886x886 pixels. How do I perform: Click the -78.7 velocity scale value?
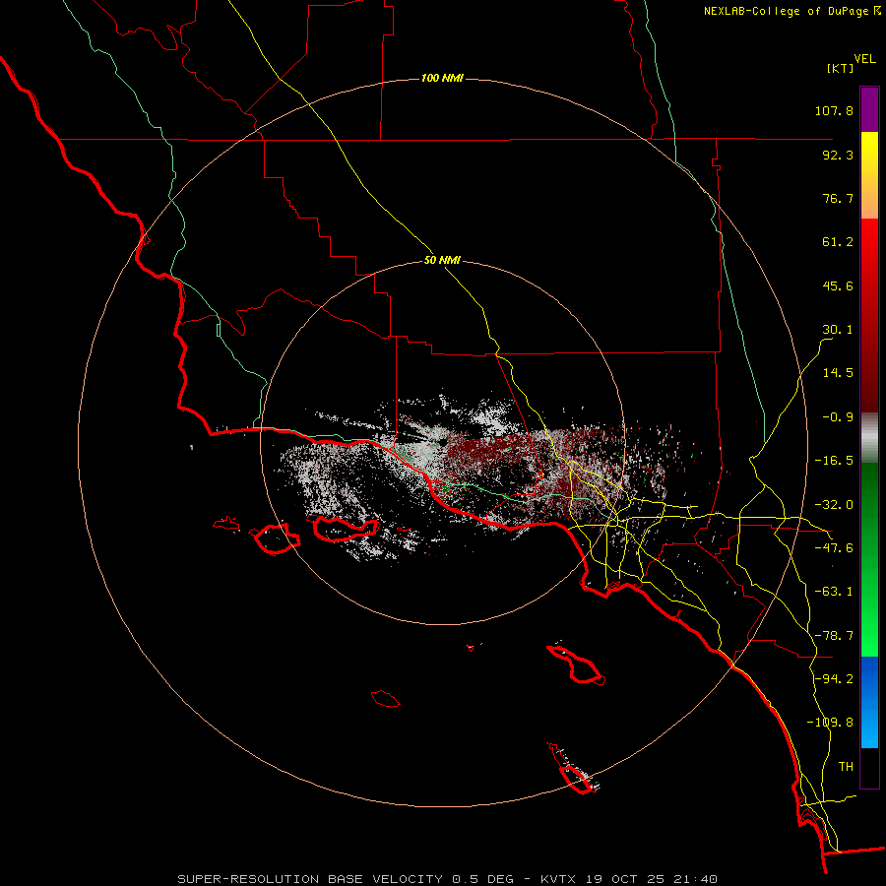coord(834,636)
